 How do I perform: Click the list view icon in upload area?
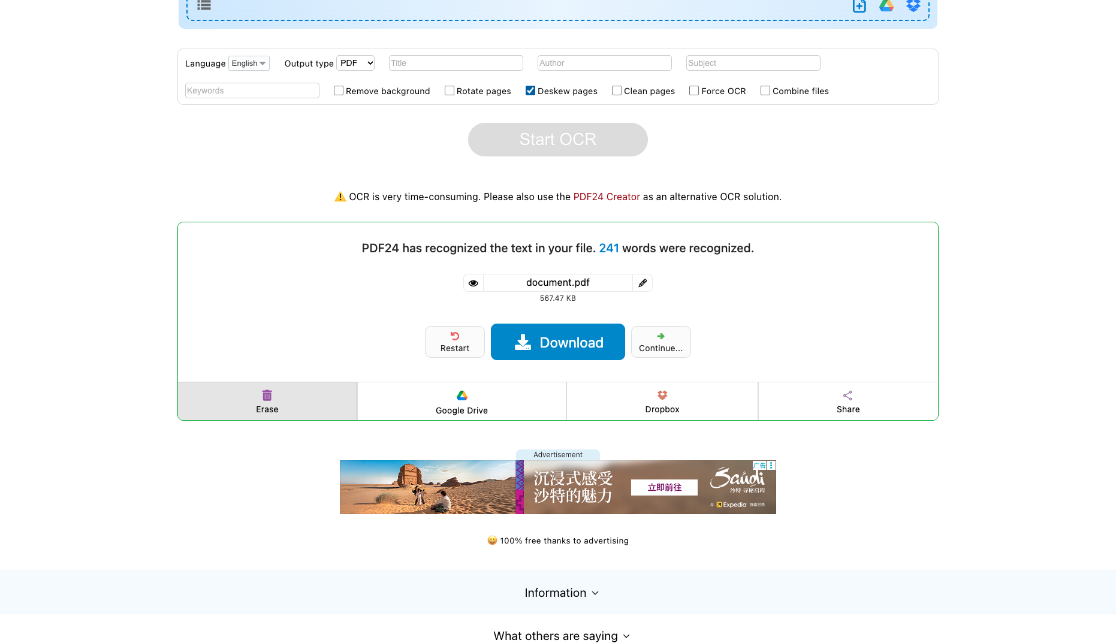[x=204, y=5]
